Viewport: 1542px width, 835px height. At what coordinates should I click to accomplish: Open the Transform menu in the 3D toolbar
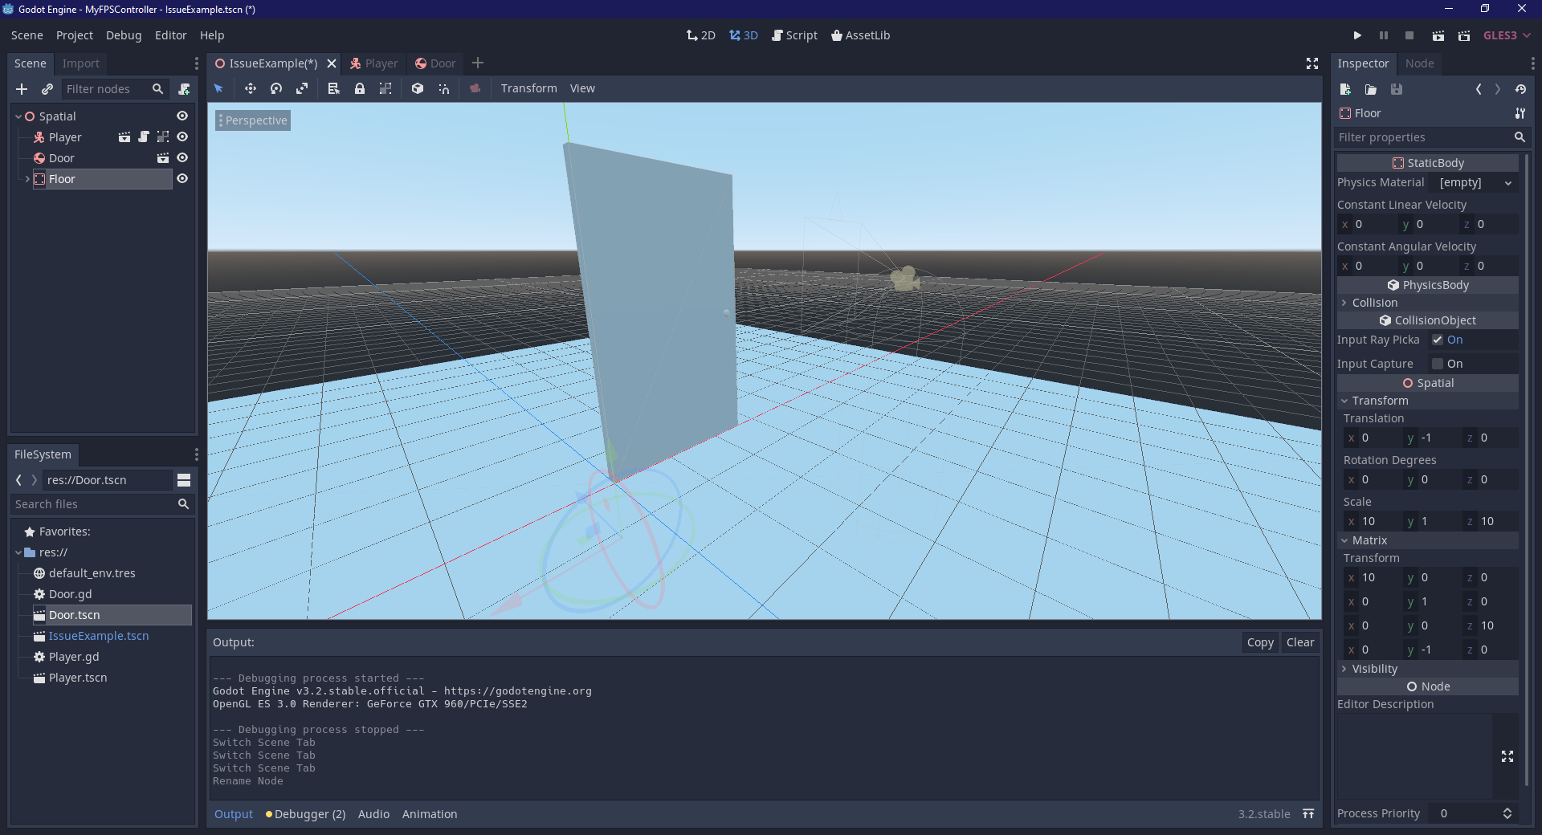(528, 88)
